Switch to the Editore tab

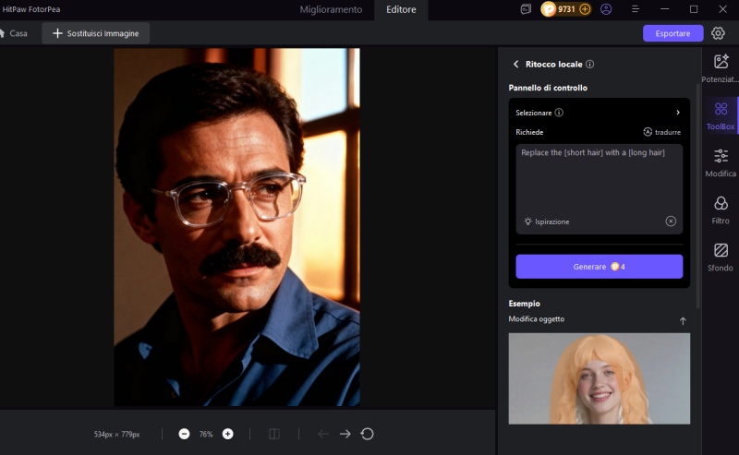click(x=401, y=9)
